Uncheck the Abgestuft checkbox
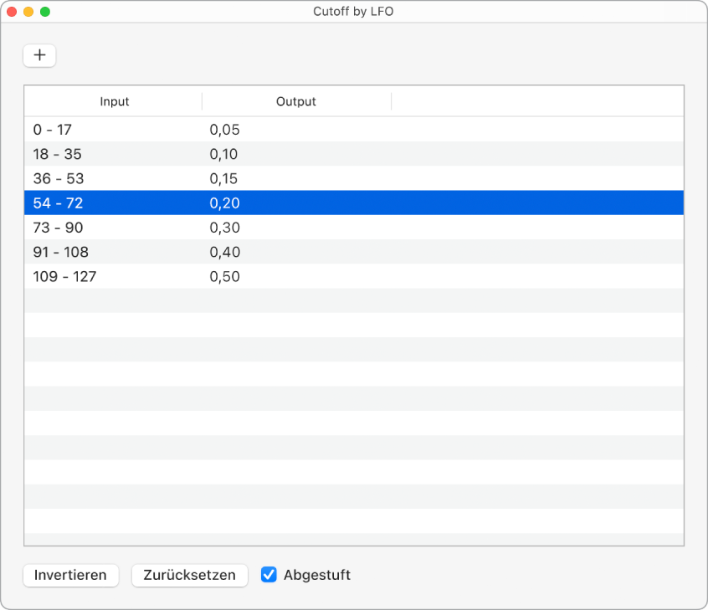This screenshot has height=610, width=708. [269, 575]
